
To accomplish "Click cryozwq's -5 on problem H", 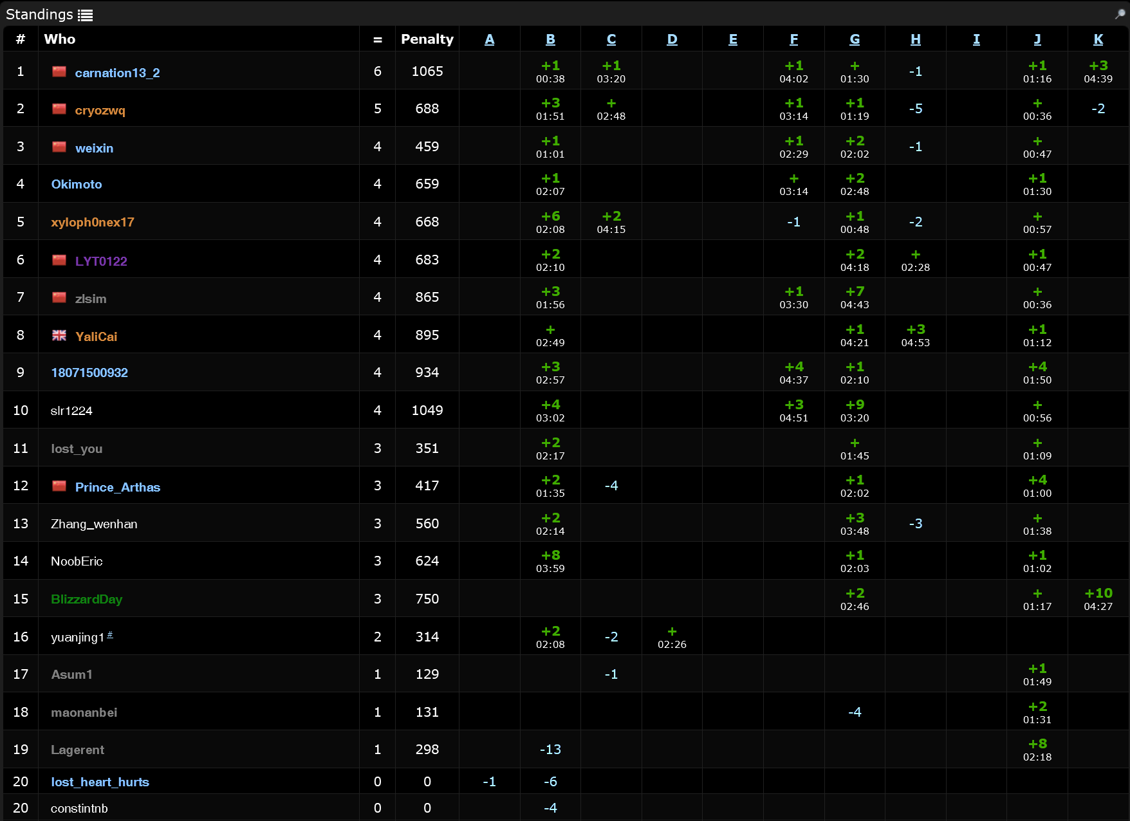I will [x=916, y=109].
